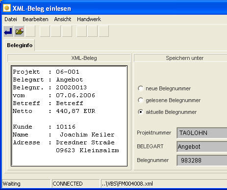
Task: Click the Netto 440,87 EUR line
Action: (54, 111)
